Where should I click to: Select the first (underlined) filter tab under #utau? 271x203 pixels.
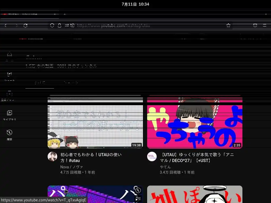[40, 83]
